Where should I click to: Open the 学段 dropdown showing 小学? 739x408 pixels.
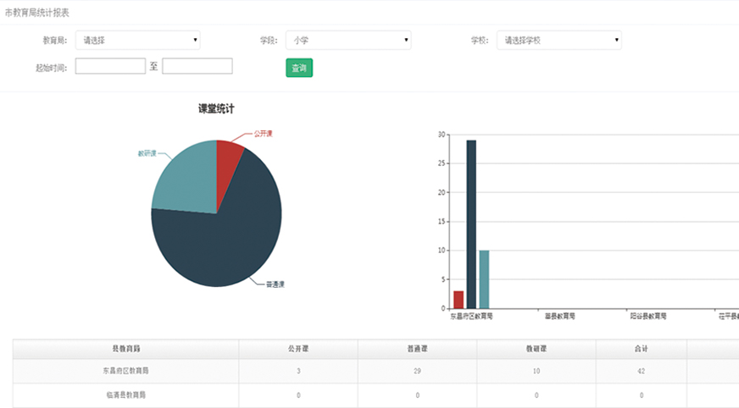(x=348, y=40)
